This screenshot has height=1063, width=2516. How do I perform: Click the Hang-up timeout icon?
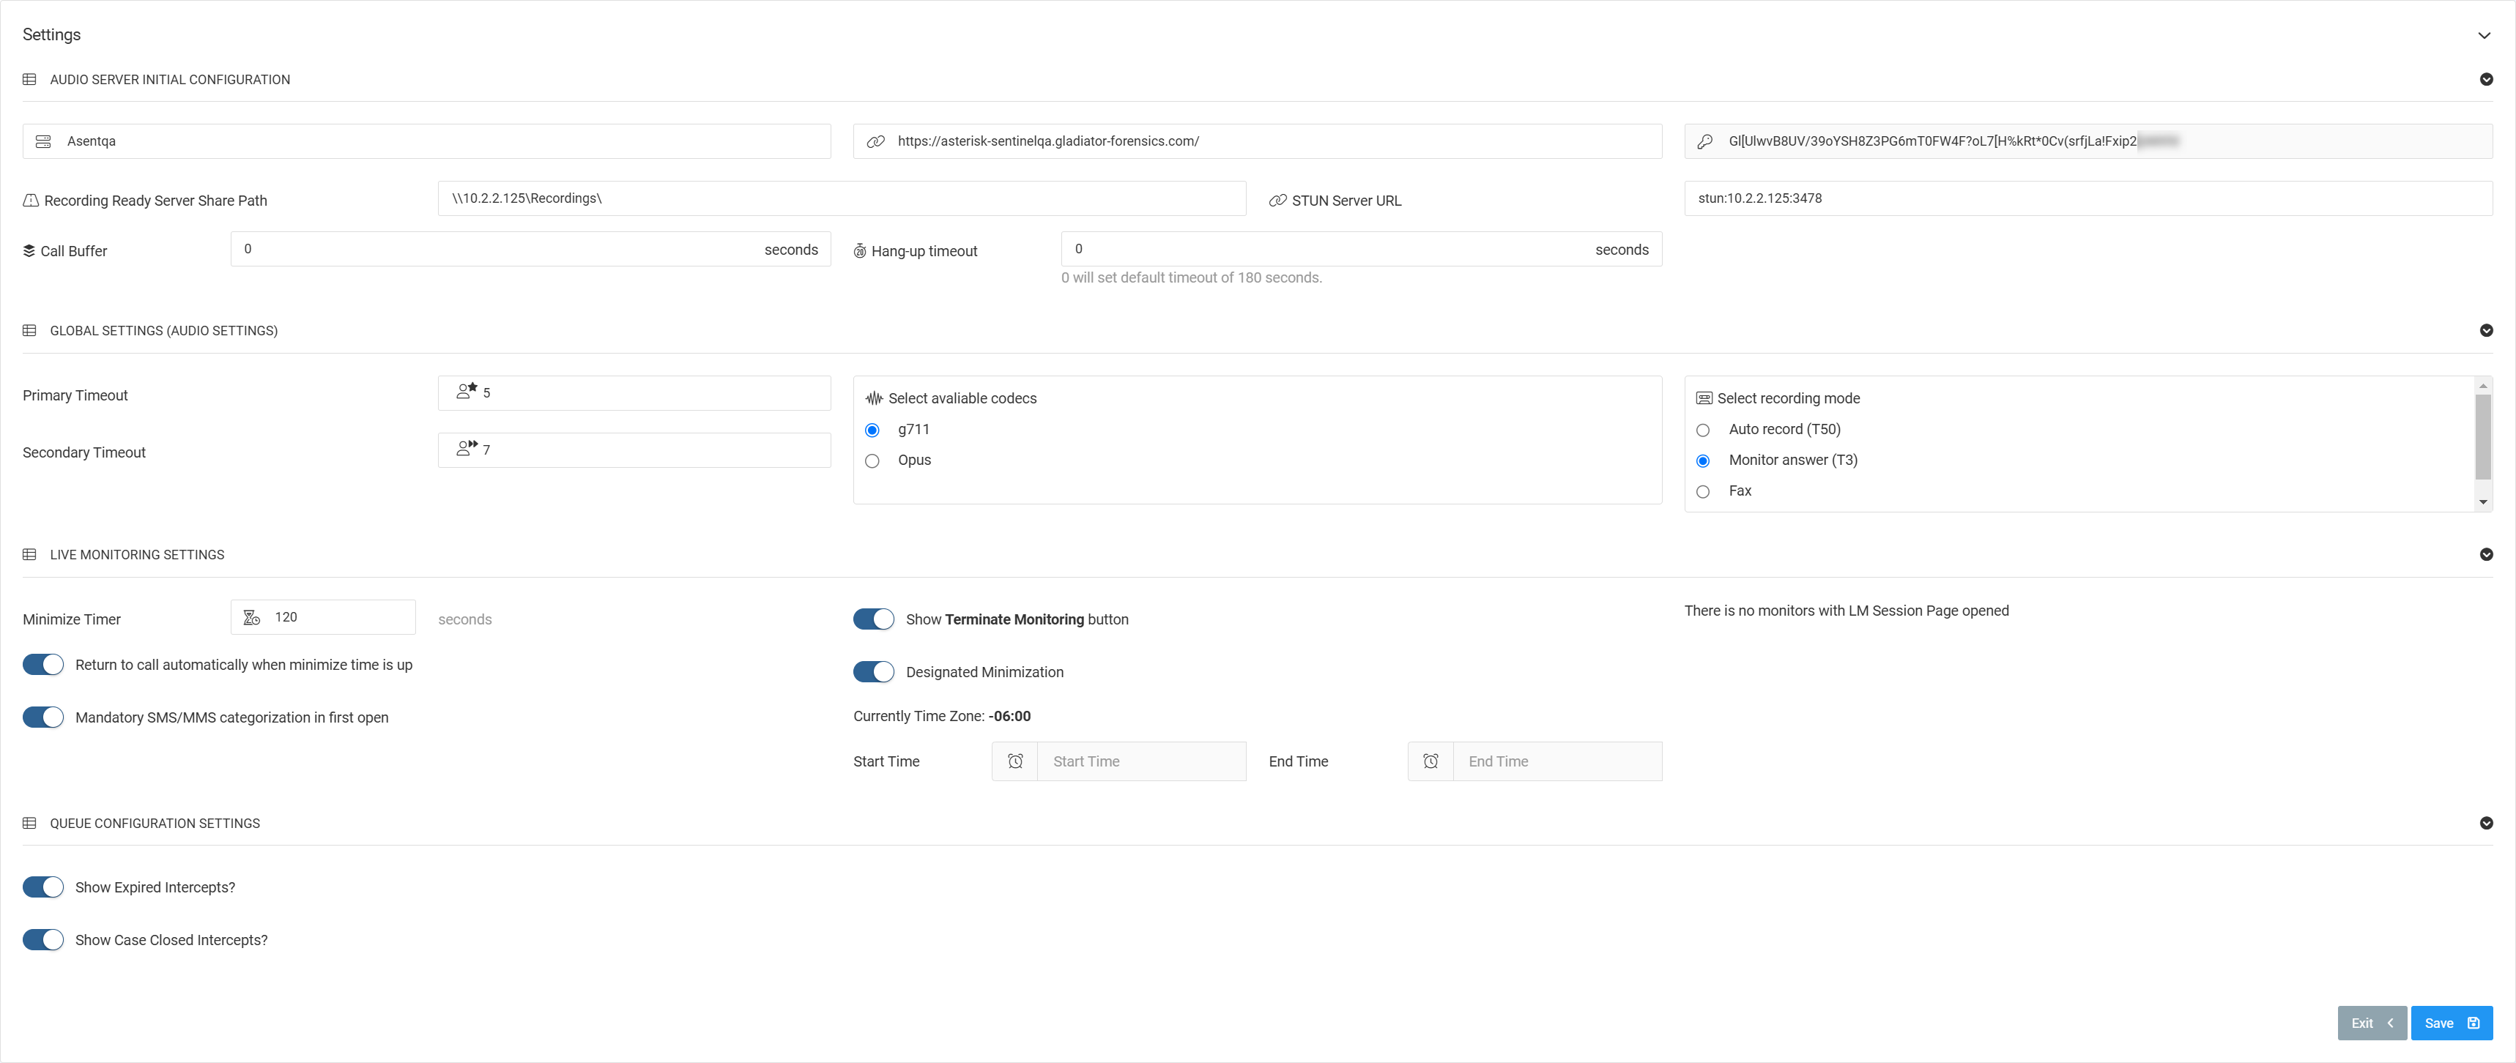(x=859, y=250)
